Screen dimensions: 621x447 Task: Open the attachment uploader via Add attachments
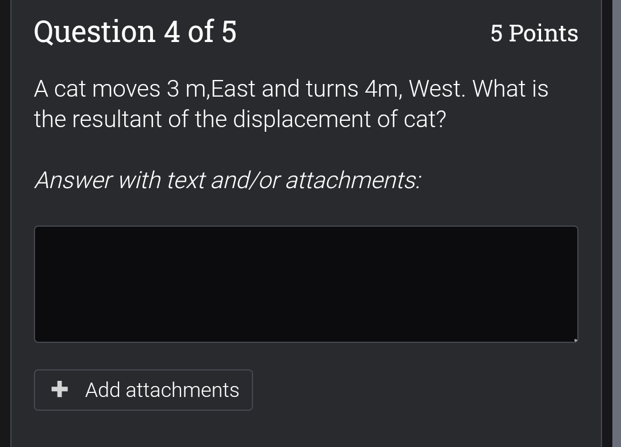143,390
